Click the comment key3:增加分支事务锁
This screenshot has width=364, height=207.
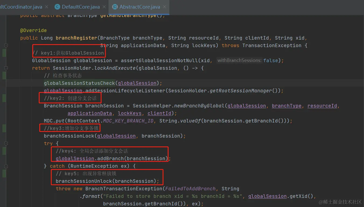point(71,128)
